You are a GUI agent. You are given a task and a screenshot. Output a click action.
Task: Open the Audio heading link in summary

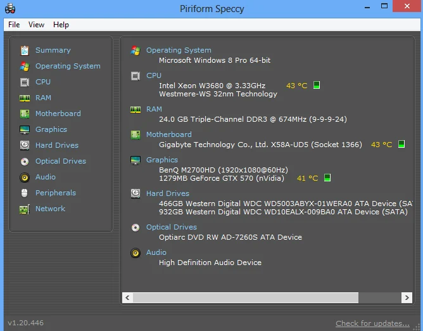tap(156, 252)
